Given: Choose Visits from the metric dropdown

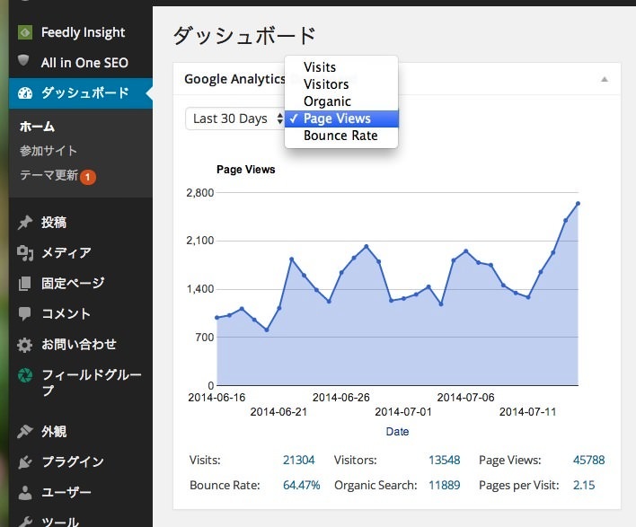Looking at the screenshot, I should point(341,67).
